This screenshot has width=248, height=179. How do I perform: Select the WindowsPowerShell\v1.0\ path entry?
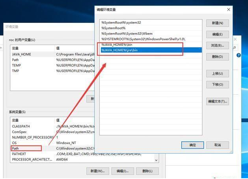point(143,39)
